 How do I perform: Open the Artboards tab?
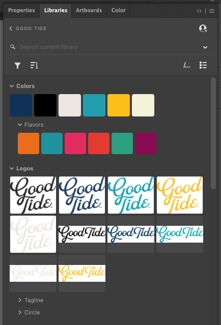click(x=89, y=10)
